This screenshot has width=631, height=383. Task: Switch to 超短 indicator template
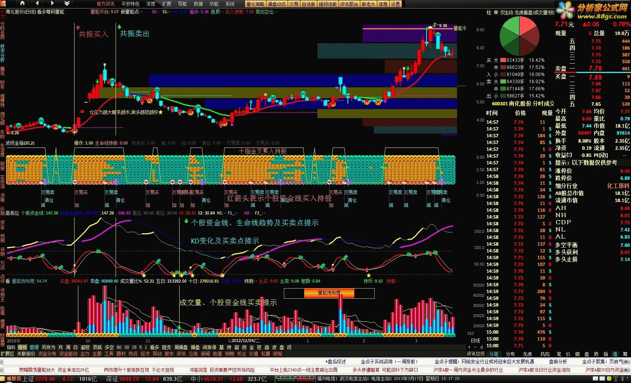tap(85, 347)
